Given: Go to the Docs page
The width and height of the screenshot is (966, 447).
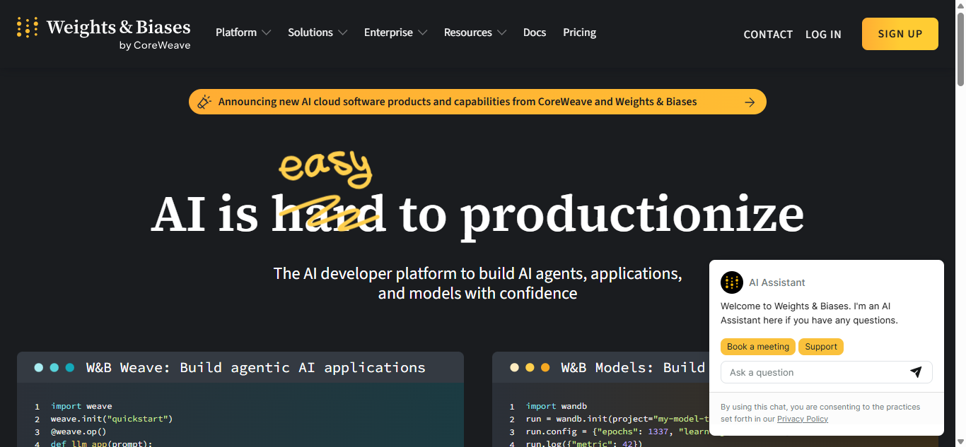Looking at the screenshot, I should [x=535, y=32].
